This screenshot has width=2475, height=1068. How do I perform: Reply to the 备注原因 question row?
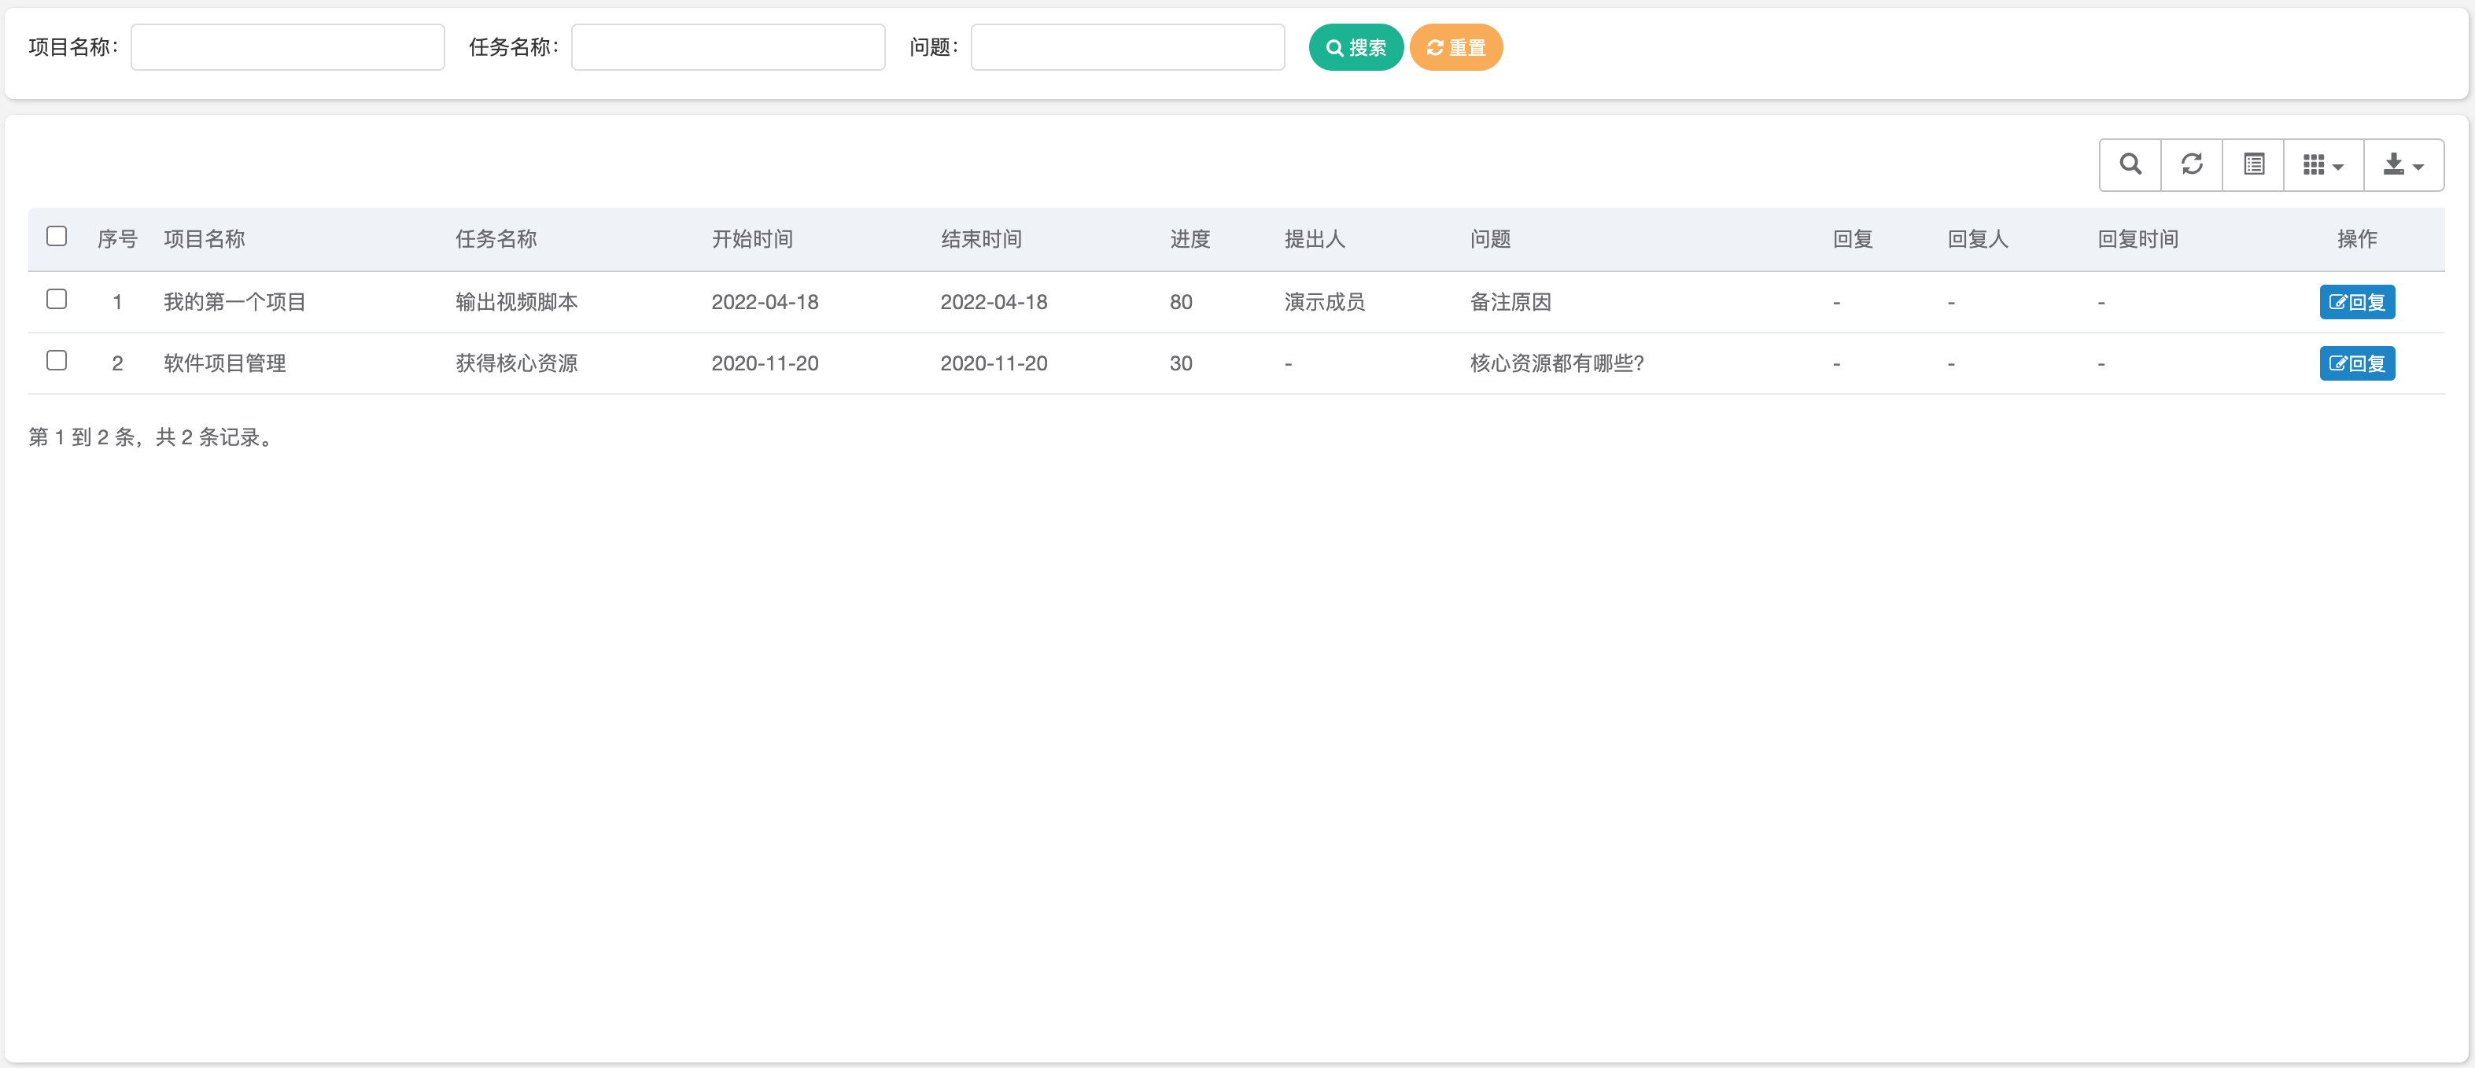click(x=2357, y=301)
